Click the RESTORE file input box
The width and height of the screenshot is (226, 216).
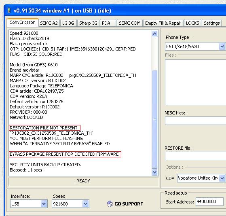coord(195,156)
